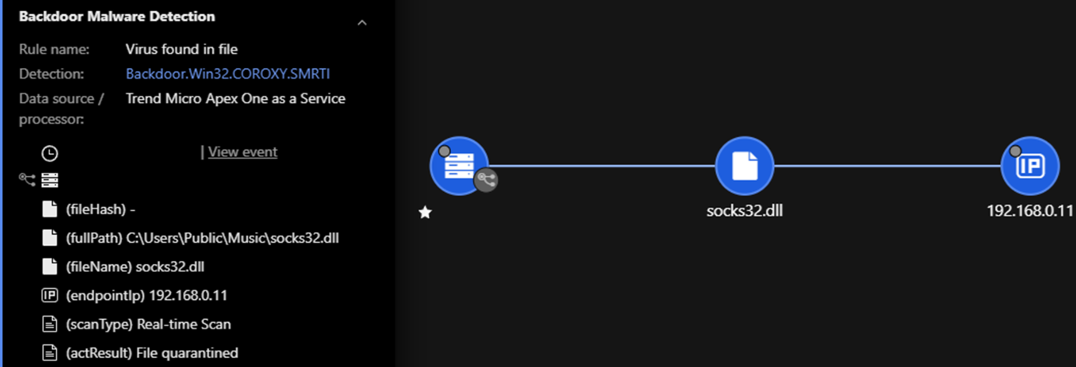Click the share badge on the server node
This screenshot has height=367, width=1076.
click(x=486, y=181)
